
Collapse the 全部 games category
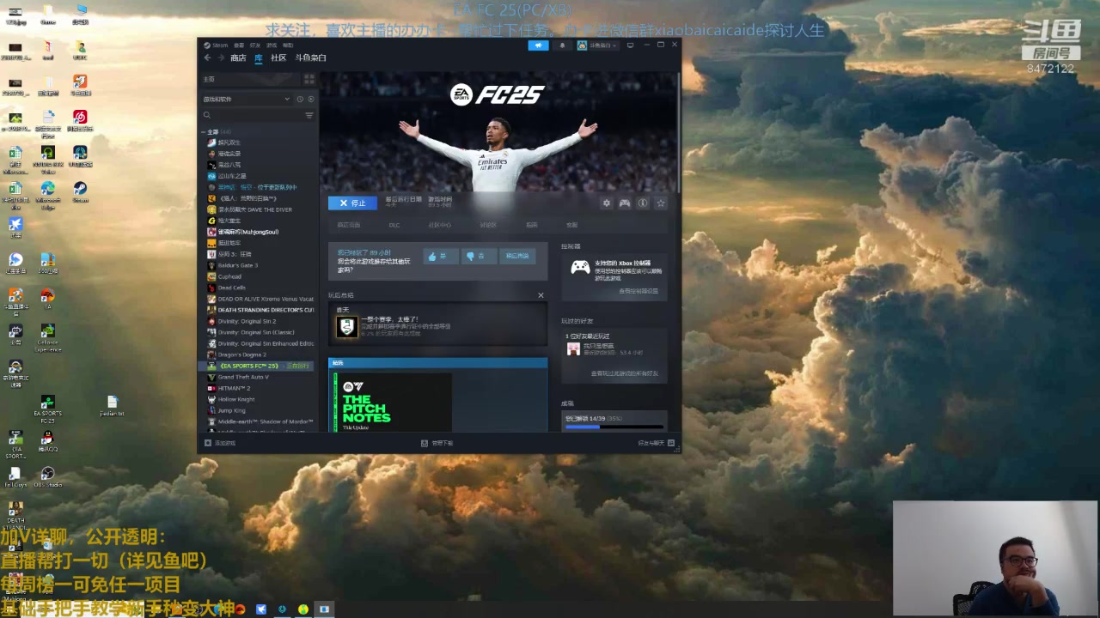pos(204,132)
